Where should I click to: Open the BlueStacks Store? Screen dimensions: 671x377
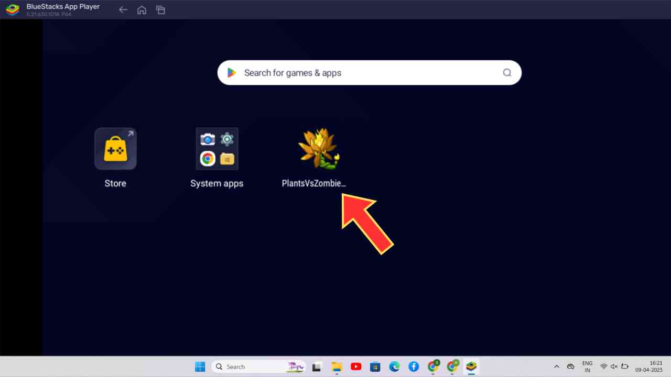(115, 149)
